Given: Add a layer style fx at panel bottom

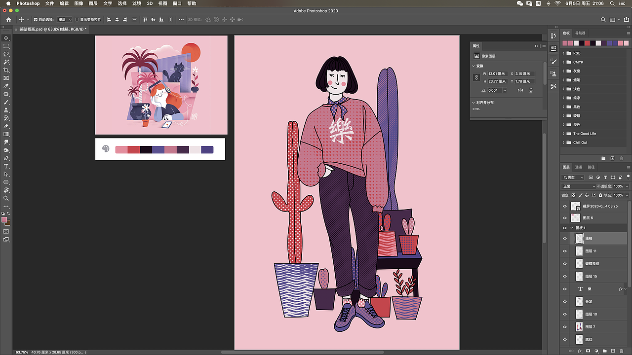Looking at the screenshot, I should (580, 351).
